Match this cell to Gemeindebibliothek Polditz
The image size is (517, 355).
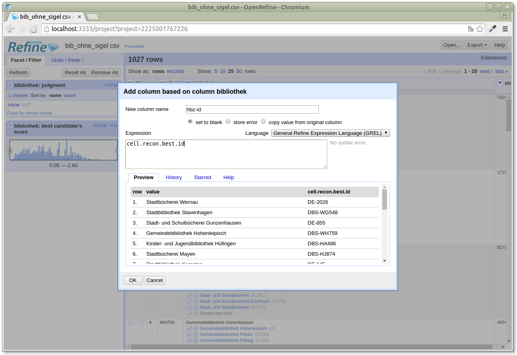[x=189, y=334]
